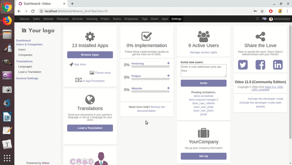Click the Implementation checkmark icon

(x=147, y=36)
